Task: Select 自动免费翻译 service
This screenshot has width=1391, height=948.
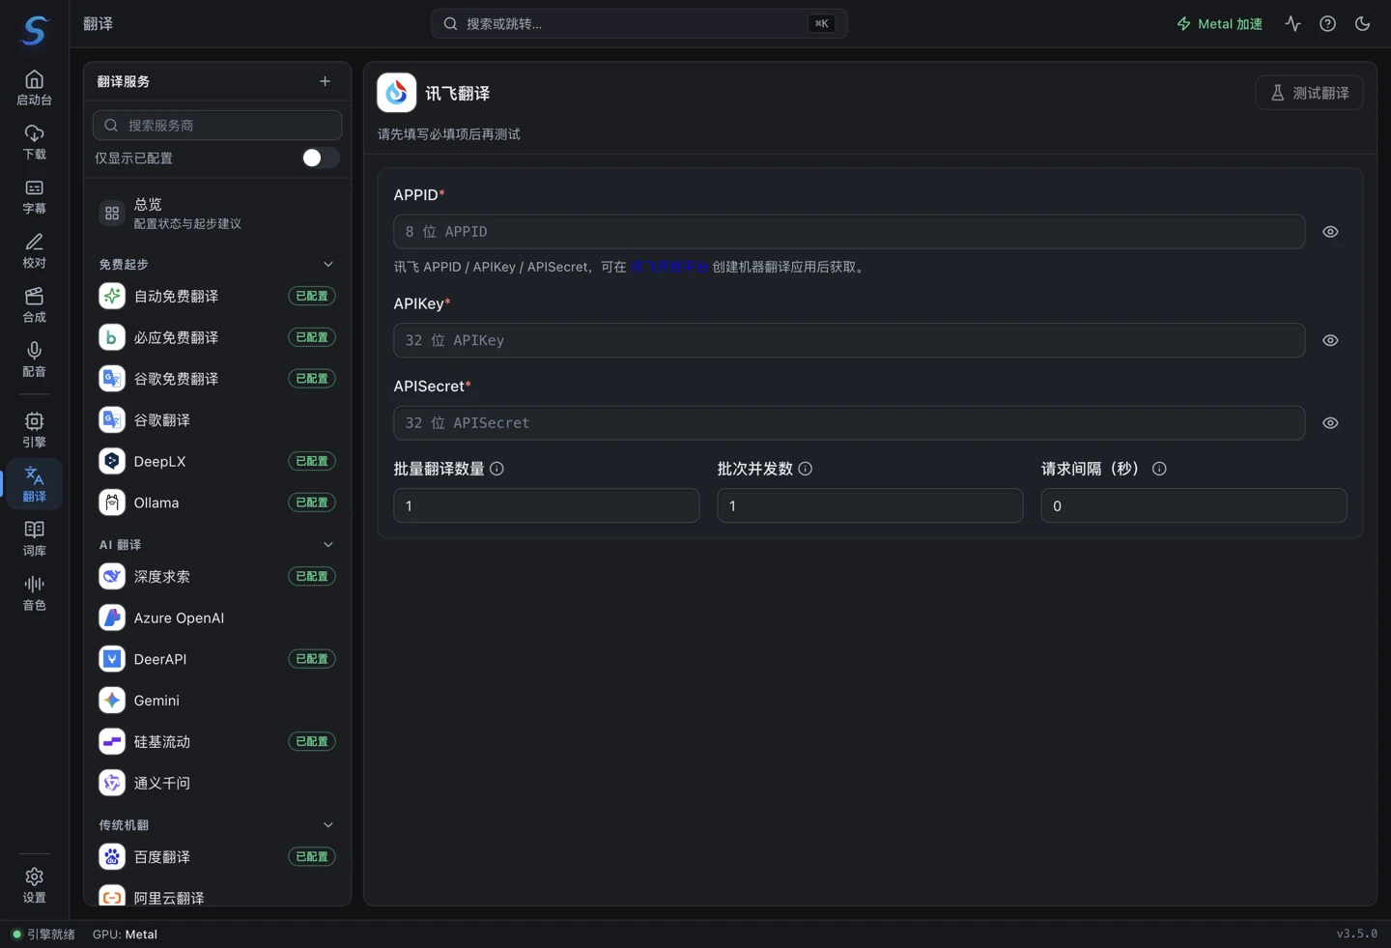Action: [217, 296]
